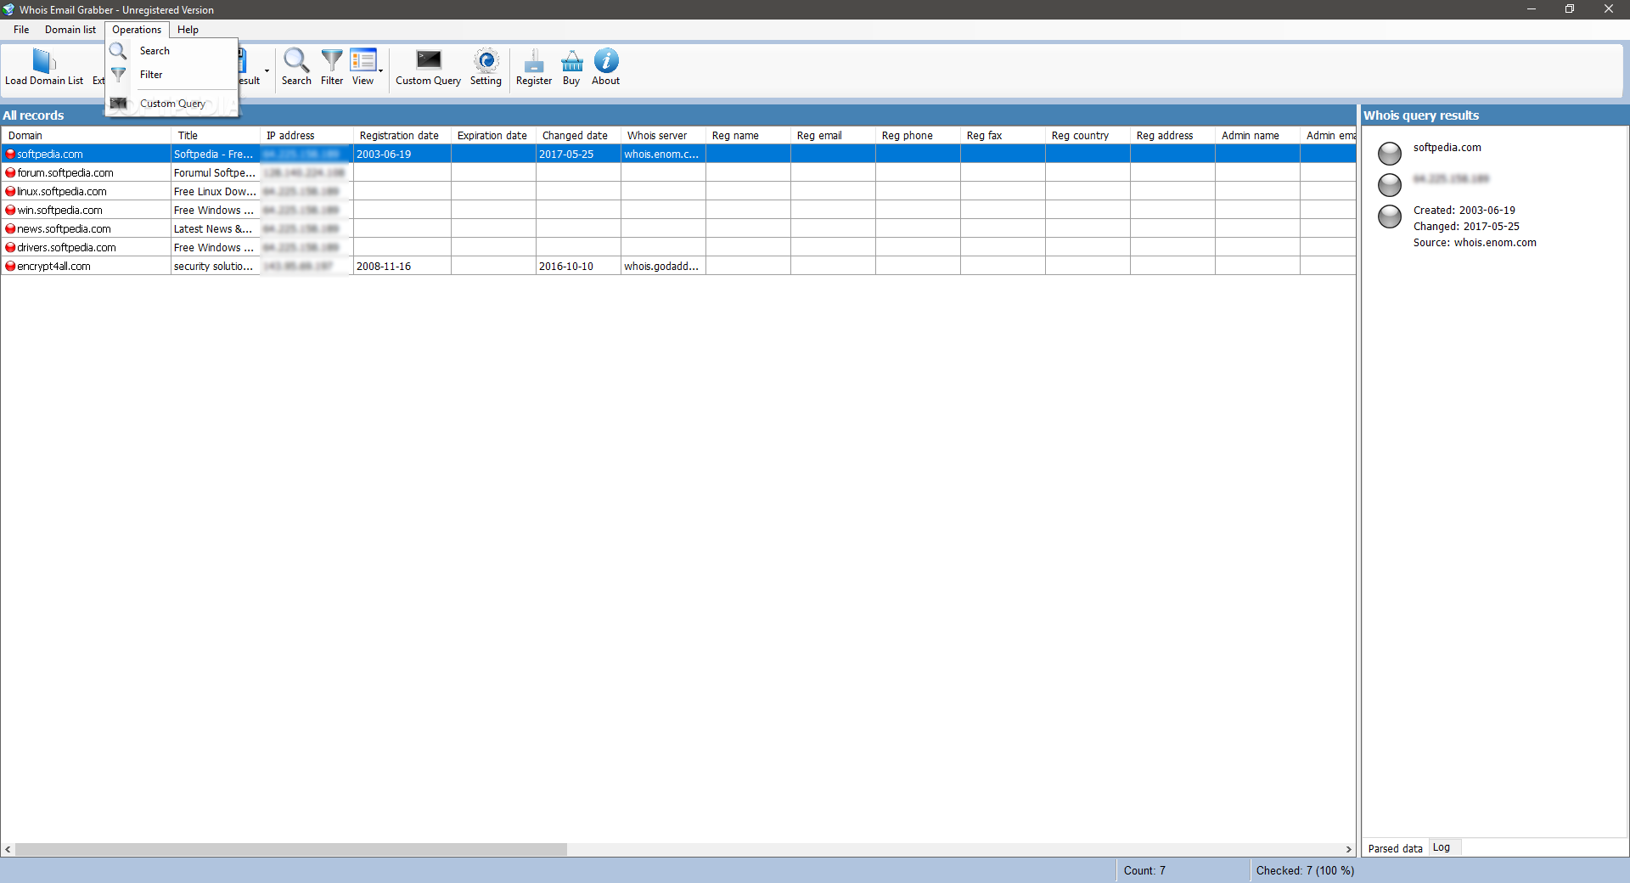Sort by Reg phone column header
Image resolution: width=1630 pixels, height=883 pixels.
tap(918, 136)
